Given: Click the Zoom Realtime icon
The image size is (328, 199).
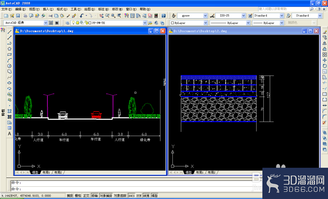Looking at the screenshot, I should point(107,16).
